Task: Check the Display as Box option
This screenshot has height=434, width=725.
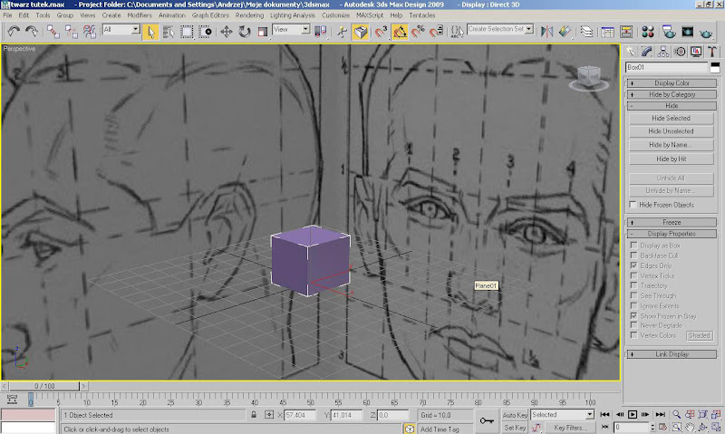Action: click(633, 246)
